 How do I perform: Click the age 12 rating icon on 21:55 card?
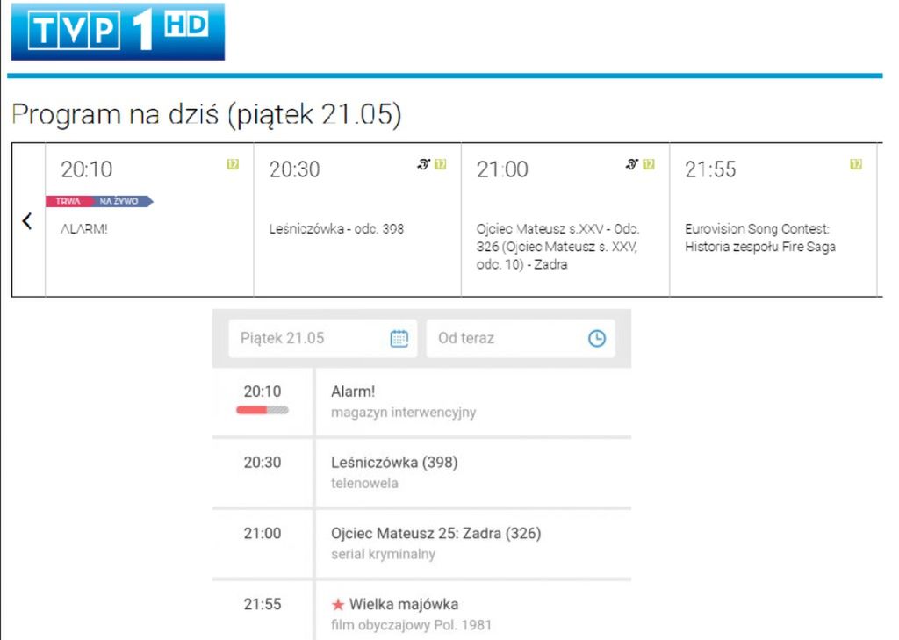click(x=856, y=164)
